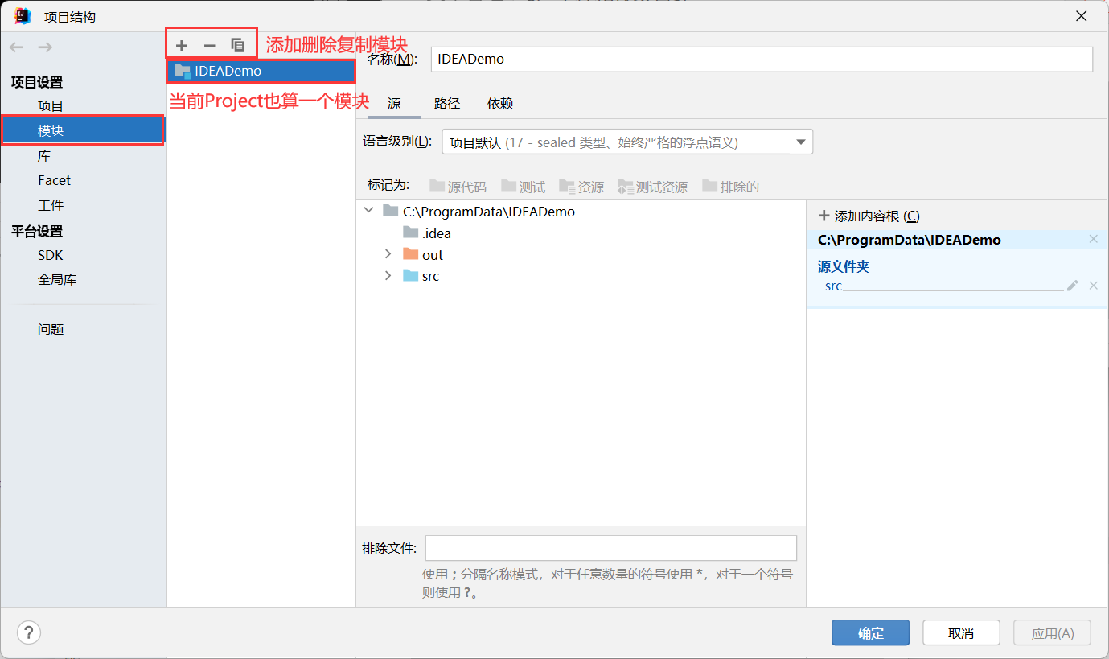The height and width of the screenshot is (659, 1109).
Task: Switch to the 依赖 tab
Action: click(500, 103)
